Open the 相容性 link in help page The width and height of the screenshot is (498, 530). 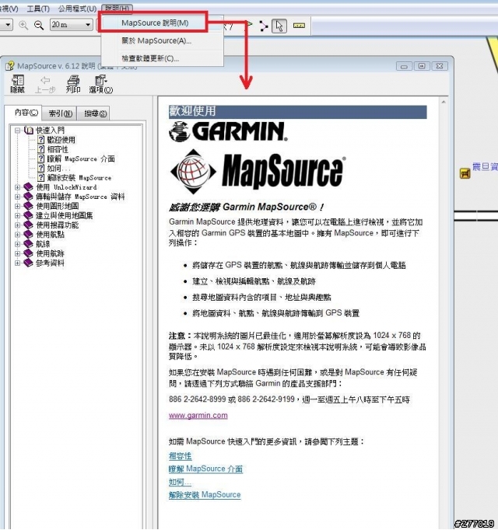pyautogui.click(x=180, y=456)
